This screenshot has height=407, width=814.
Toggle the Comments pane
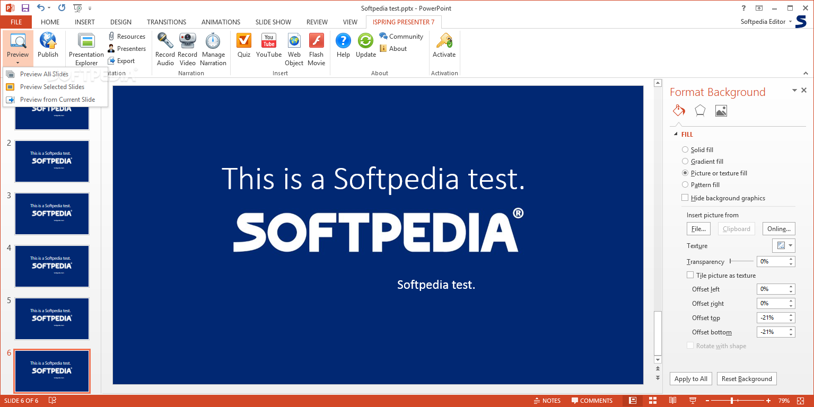click(592, 401)
